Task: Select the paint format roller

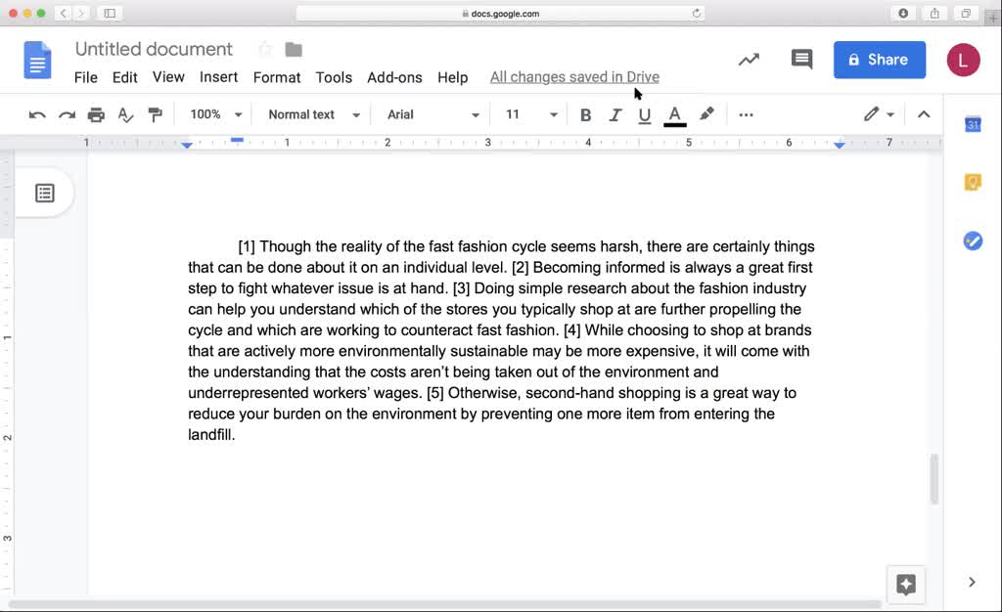Action: [x=155, y=114]
